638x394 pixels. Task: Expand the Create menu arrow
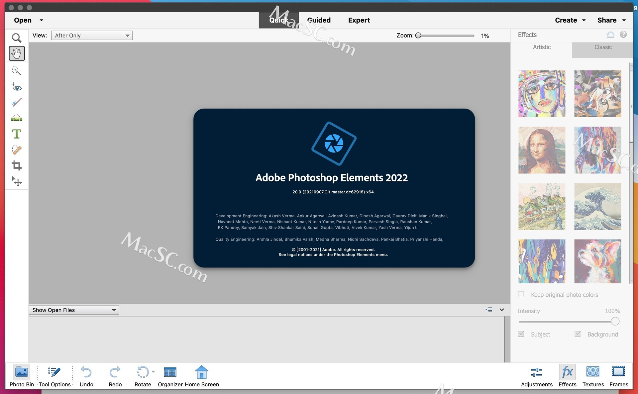tap(584, 20)
